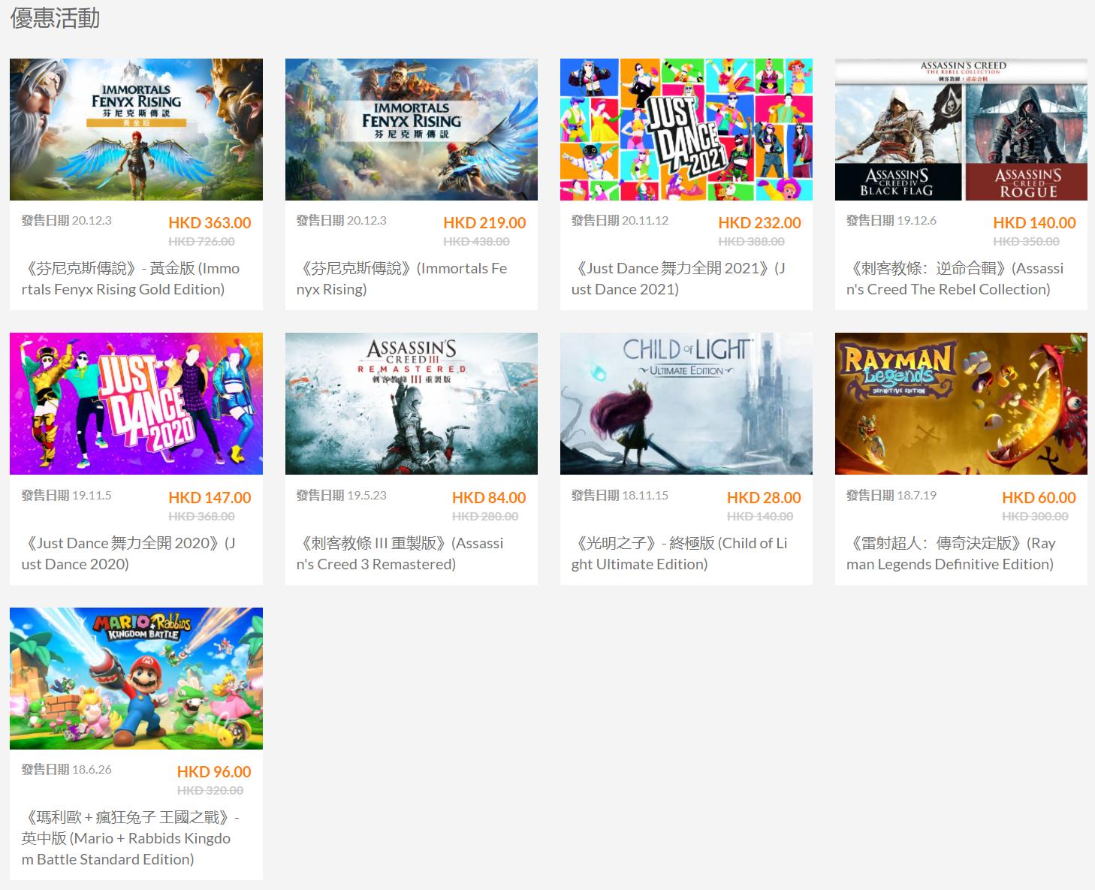The height and width of the screenshot is (890, 1095).
Task: Click the 發售日期 19.12.6 release date
Action: pos(891,220)
